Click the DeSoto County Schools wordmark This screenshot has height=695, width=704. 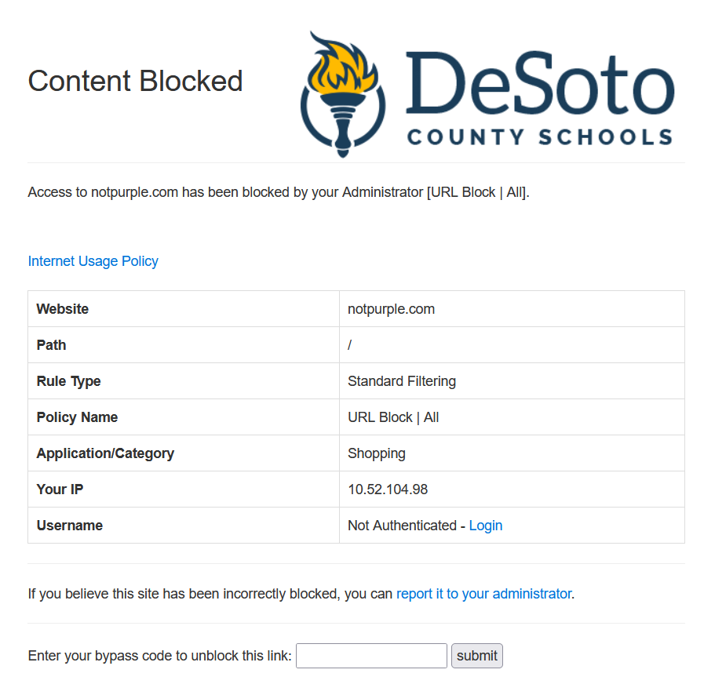540,98
